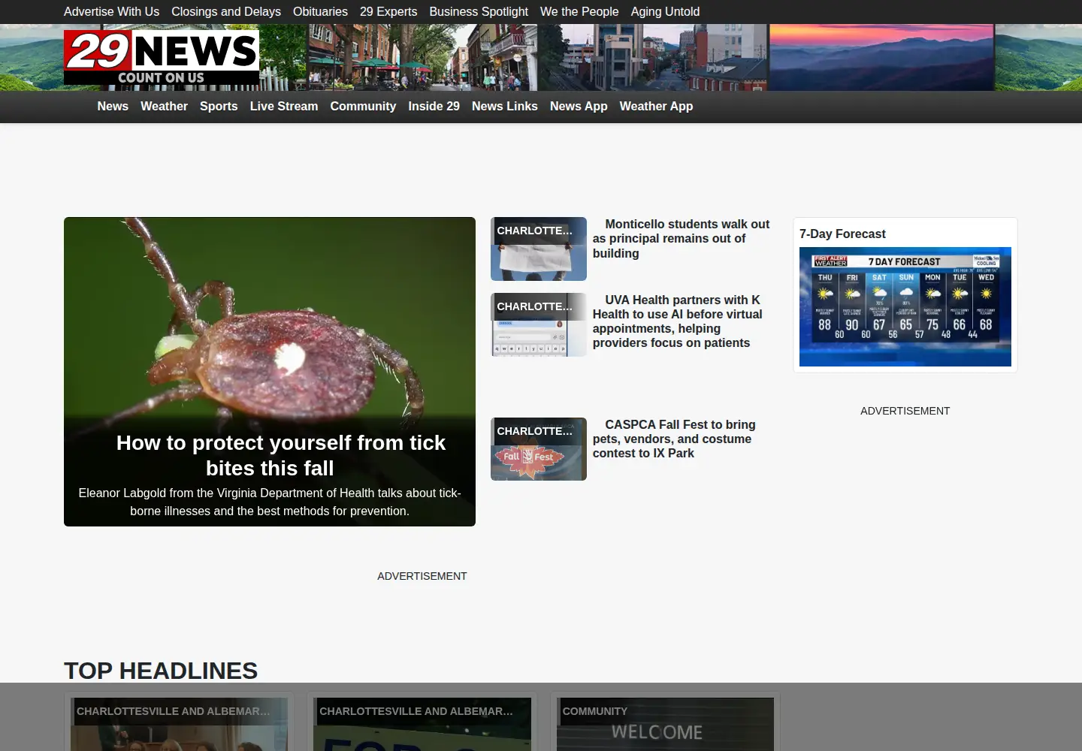Open the Weather menu
Screen dimensions: 1082x751
pyautogui.click(x=164, y=107)
